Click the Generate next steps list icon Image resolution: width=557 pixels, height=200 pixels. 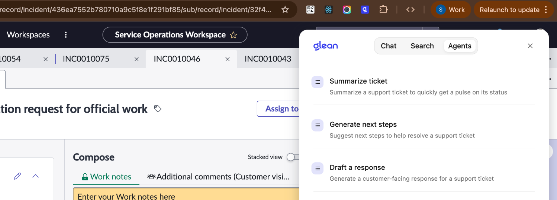point(317,125)
